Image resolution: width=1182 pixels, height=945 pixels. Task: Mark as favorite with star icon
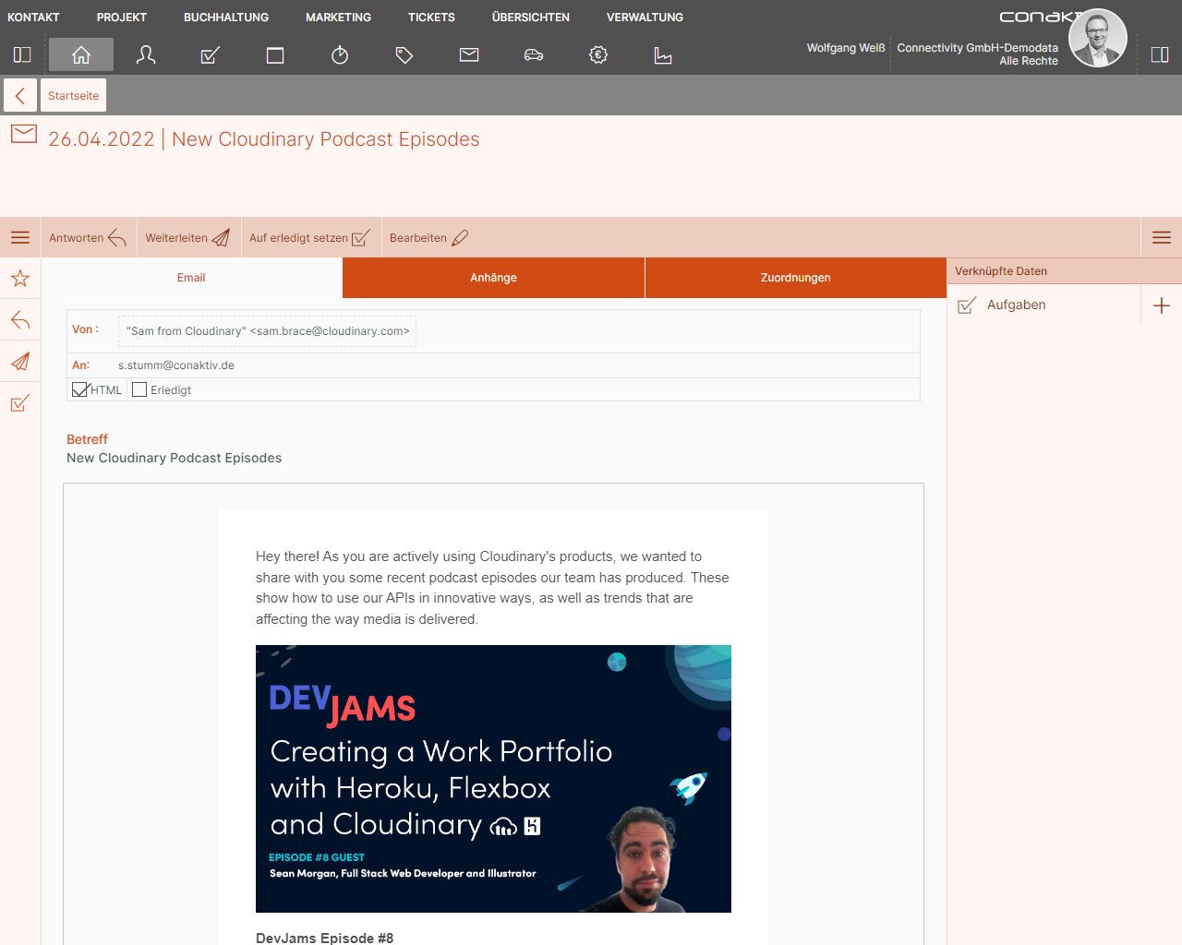click(20, 279)
